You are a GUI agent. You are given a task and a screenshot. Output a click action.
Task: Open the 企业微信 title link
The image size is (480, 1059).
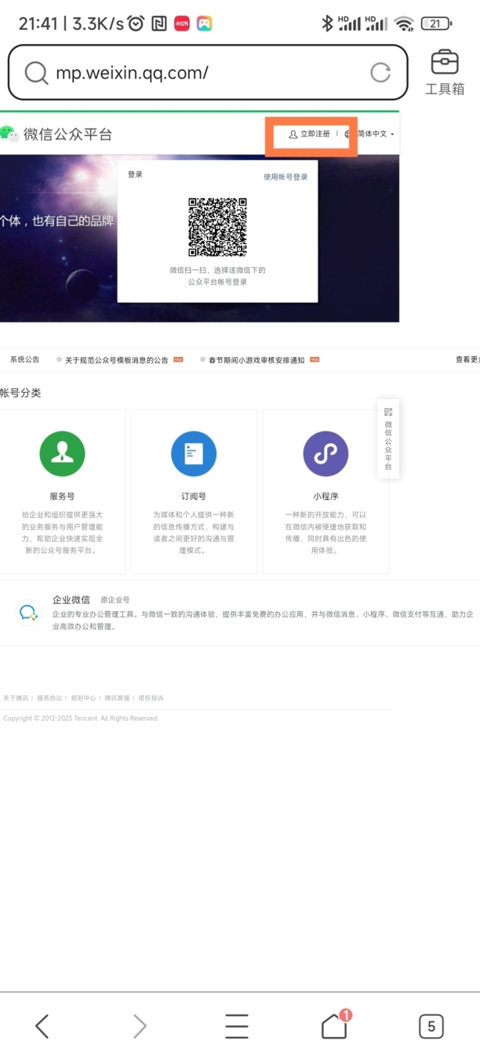(71, 599)
